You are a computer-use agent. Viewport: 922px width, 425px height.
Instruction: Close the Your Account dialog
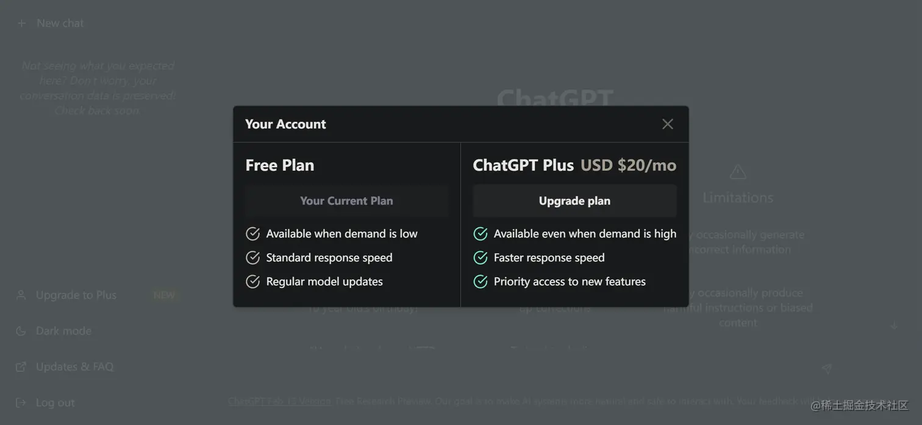coord(668,124)
